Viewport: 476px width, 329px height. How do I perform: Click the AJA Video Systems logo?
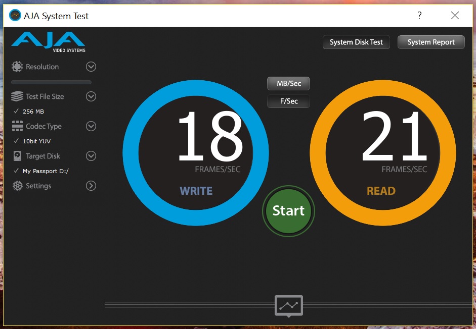[48, 42]
